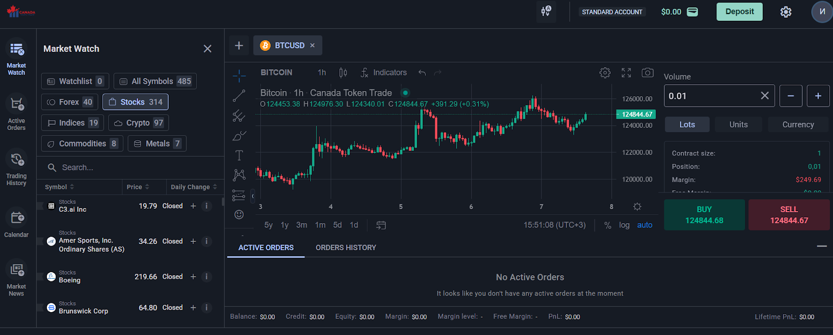Open fullscreen mode for the chart

click(x=626, y=73)
